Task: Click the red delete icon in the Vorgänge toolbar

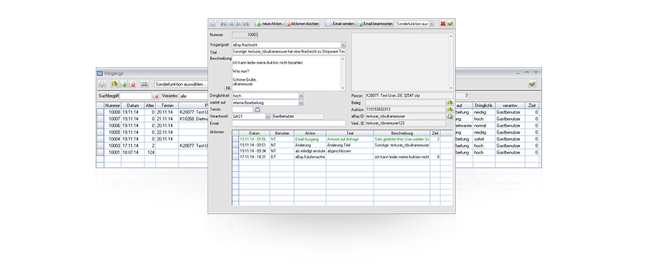Action: pos(133,84)
